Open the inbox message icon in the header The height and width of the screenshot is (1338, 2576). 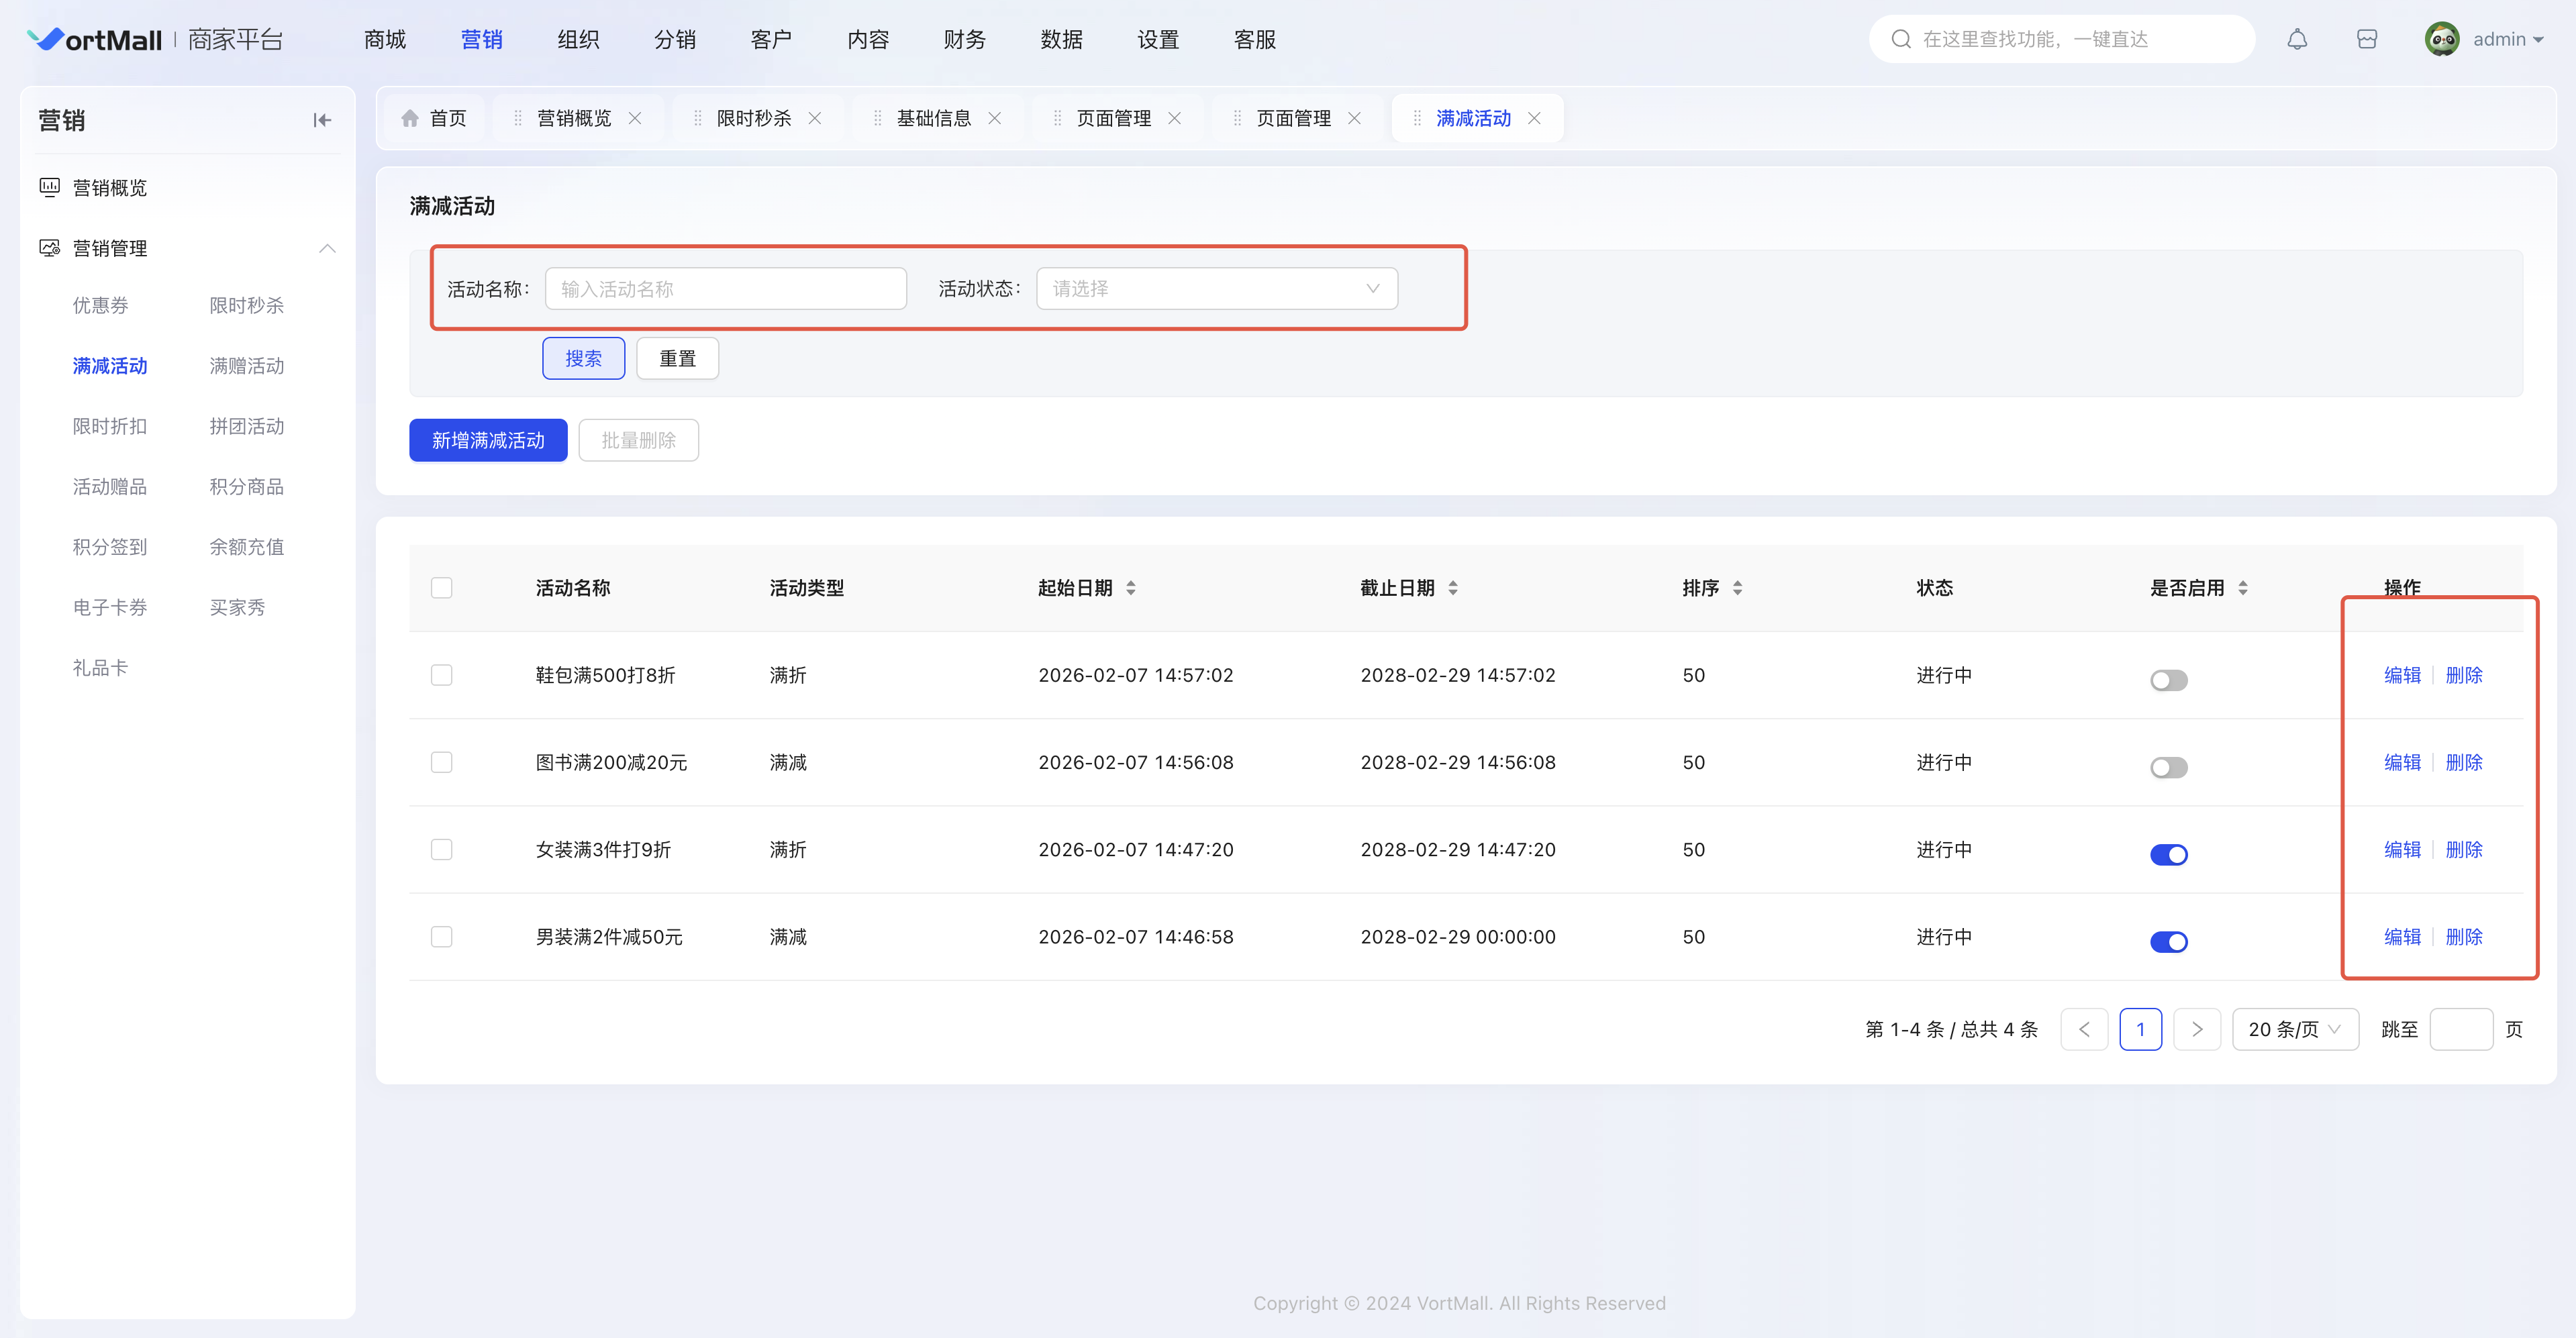2366,39
